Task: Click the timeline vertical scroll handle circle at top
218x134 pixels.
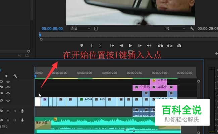Action: (199, 81)
